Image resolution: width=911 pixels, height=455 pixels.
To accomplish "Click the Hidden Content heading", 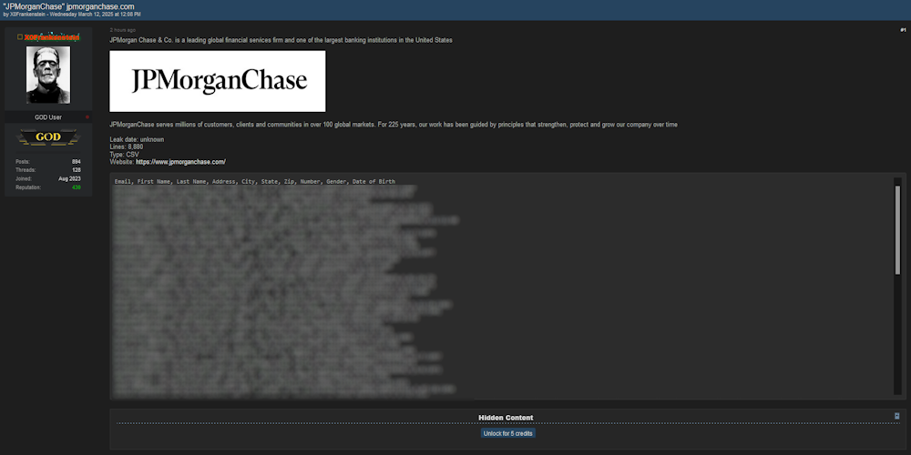I will (506, 418).
